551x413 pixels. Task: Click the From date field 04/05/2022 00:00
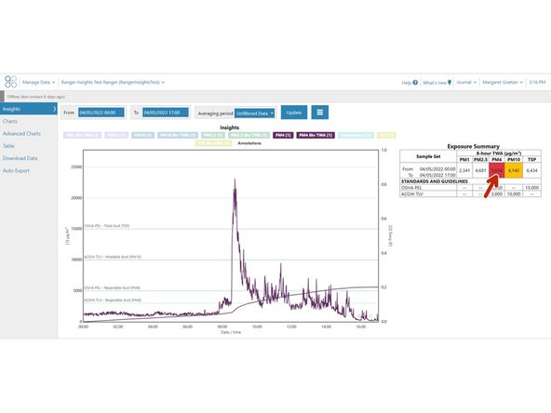pyautogui.click(x=101, y=113)
